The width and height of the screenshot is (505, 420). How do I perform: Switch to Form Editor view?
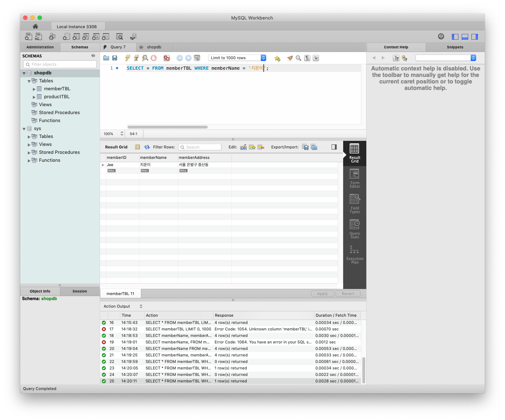[355, 178]
